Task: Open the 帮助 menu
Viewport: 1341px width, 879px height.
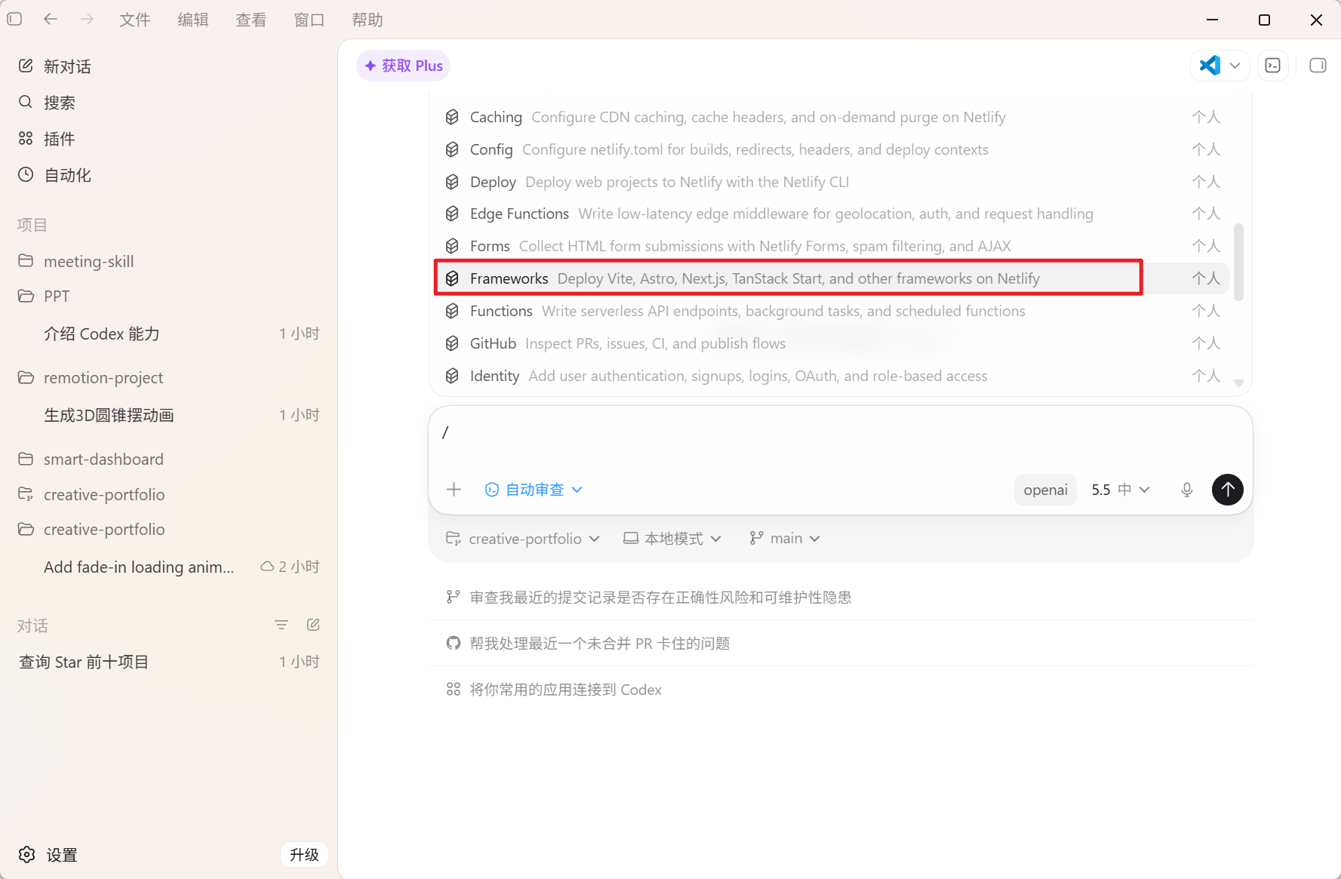Action: [368, 20]
